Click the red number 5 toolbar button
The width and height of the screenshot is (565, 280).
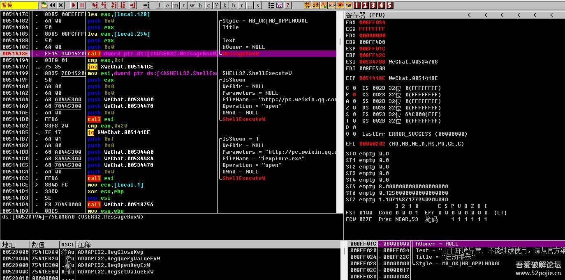(390, 5)
